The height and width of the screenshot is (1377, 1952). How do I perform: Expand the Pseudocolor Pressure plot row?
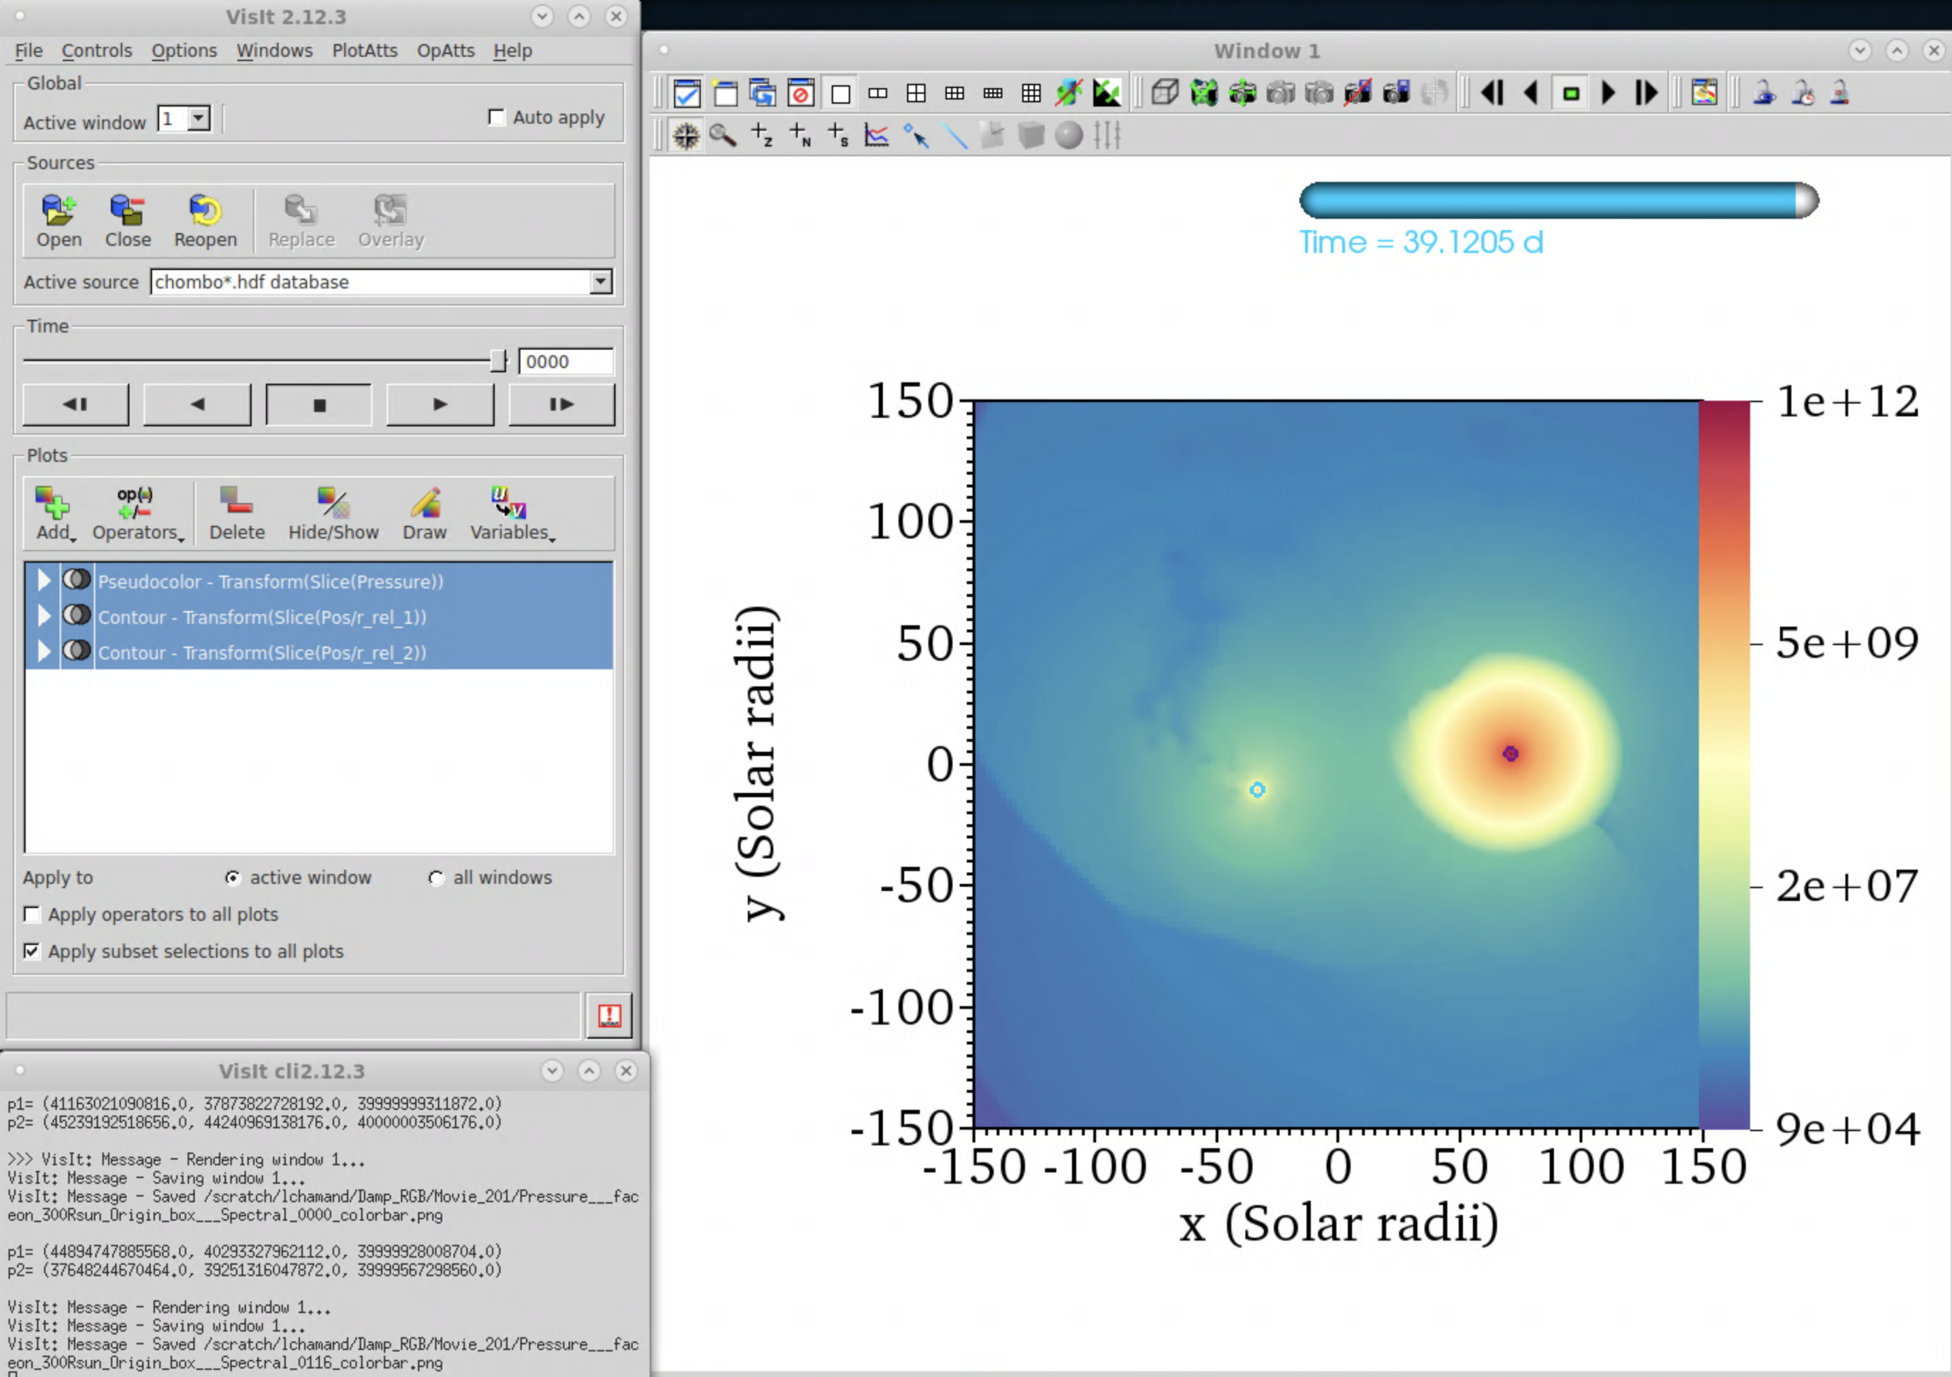pos(43,580)
